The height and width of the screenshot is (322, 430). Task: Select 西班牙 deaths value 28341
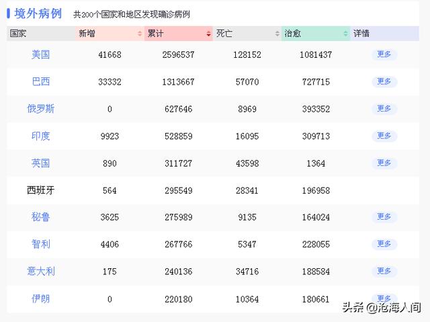(x=247, y=191)
